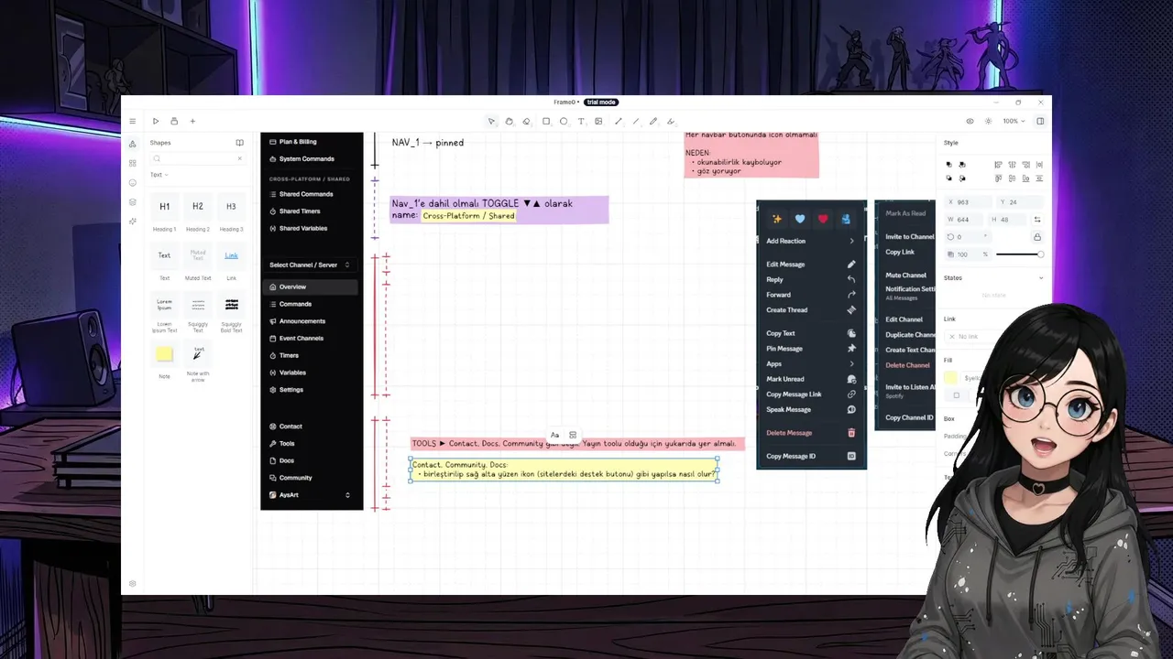Select the pointer selection tool
Image resolution: width=1173 pixels, height=659 pixels.
pos(491,121)
